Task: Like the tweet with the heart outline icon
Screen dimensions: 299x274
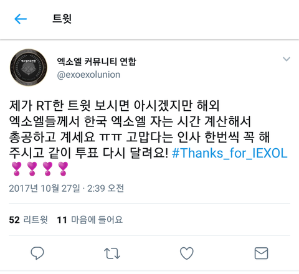Action: 187,253
